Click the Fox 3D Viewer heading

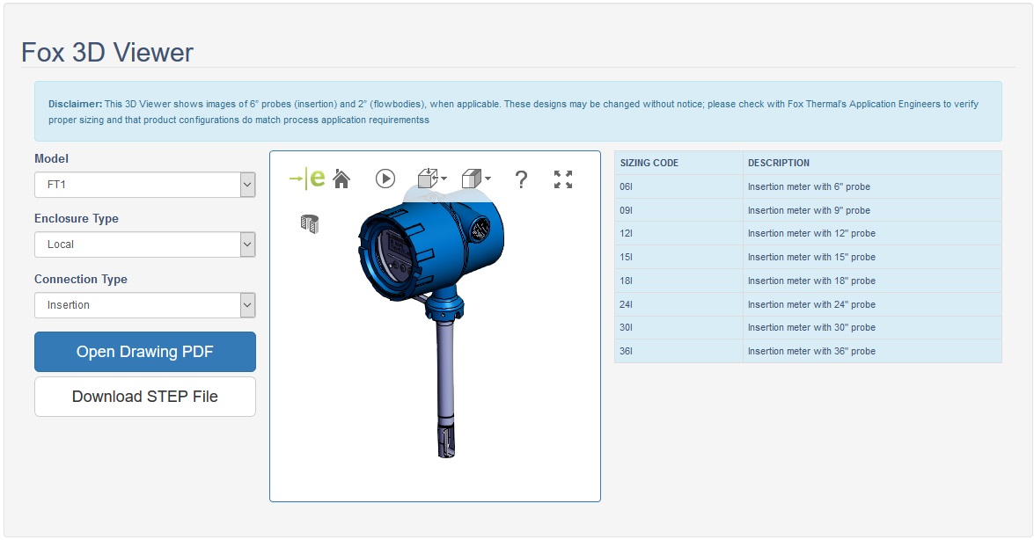(107, 53)
